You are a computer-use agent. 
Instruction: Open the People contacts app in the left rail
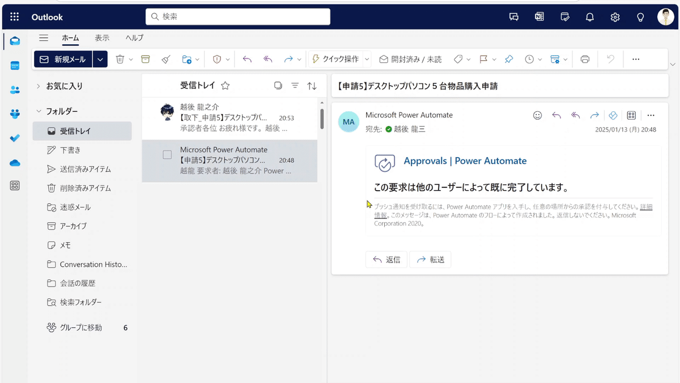pyautogui.click(x=15, y=90)
